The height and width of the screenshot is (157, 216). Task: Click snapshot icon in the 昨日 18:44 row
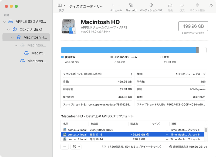pyautogui.click(x=65, y=139)
